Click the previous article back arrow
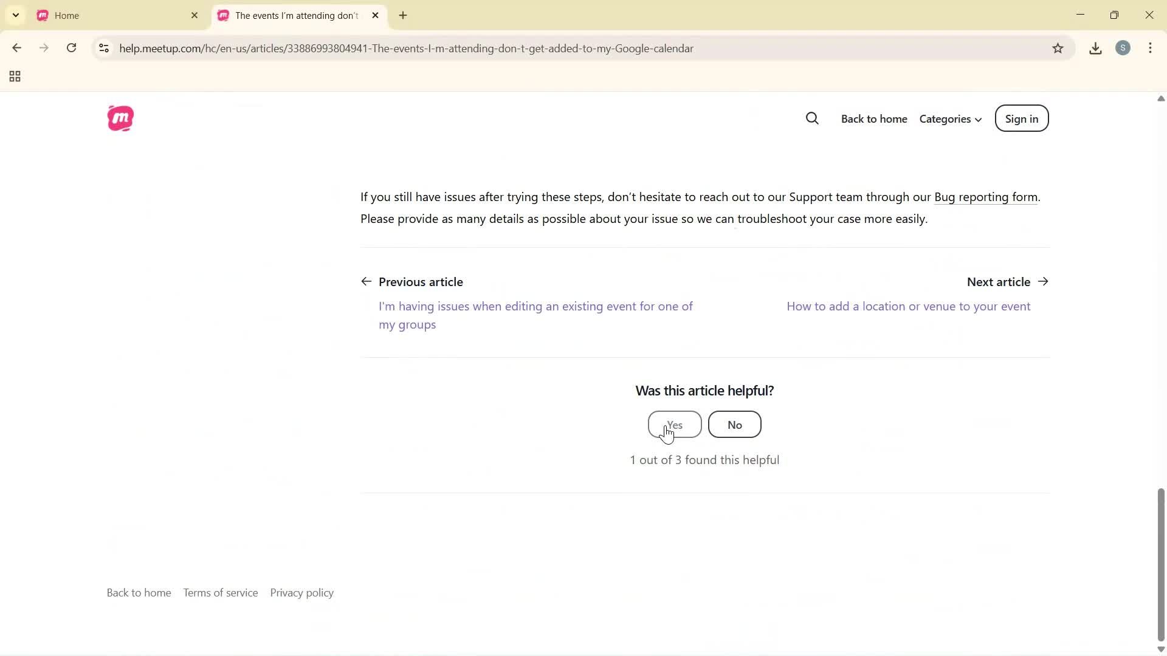This screenshot has height=656, width=1167. coord(367,281)
